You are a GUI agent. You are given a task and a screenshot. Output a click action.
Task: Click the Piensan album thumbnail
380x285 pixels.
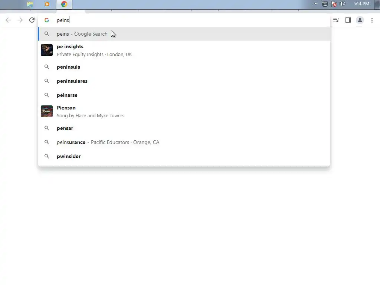pyautogui.click(x=47, y=111)
